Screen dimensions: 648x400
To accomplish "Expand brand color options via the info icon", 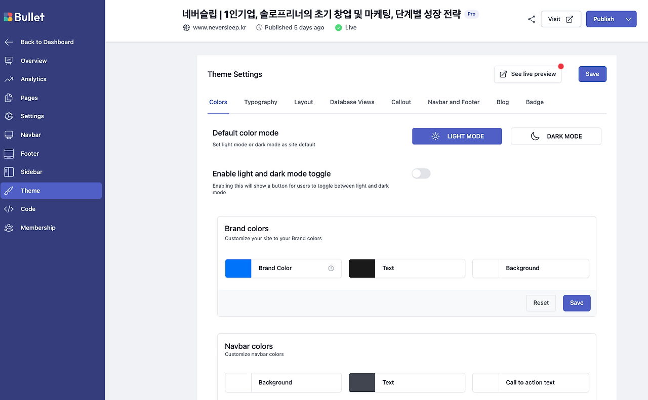I will pos(331,268).
